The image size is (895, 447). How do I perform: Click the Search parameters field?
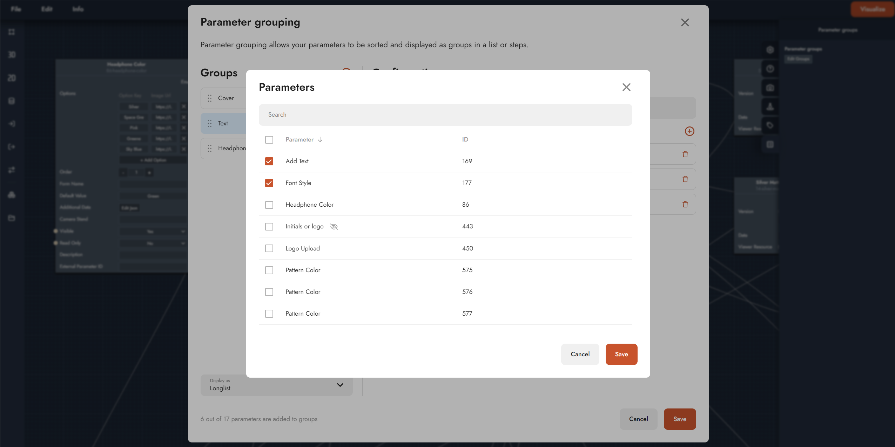[x=445, y=115]
